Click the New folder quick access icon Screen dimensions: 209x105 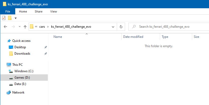pyautogui.click(x=10, y=18)
